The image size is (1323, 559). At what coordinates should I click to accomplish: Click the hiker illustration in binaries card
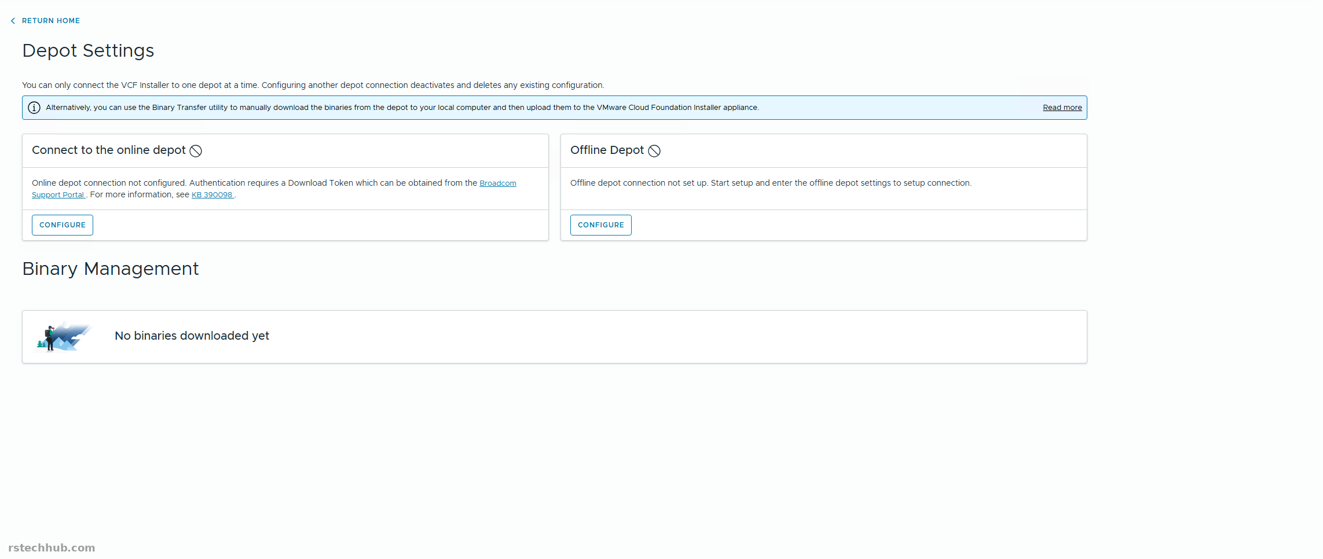tap(63, 337)
